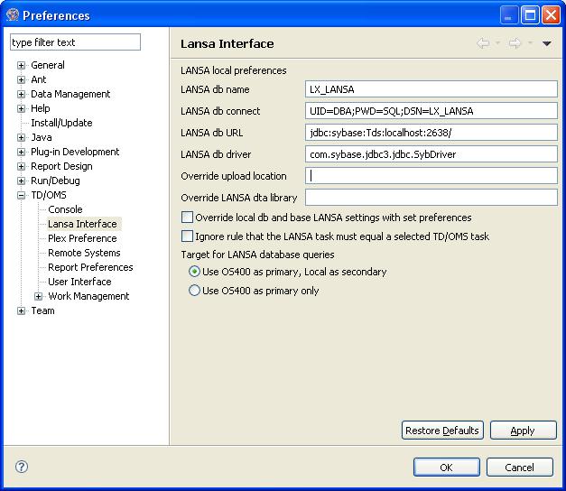
Task: Click the back navigation arrow icon
Action: 484,43
